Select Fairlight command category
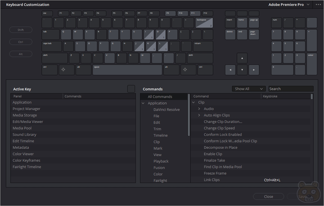 coord(160,181)
